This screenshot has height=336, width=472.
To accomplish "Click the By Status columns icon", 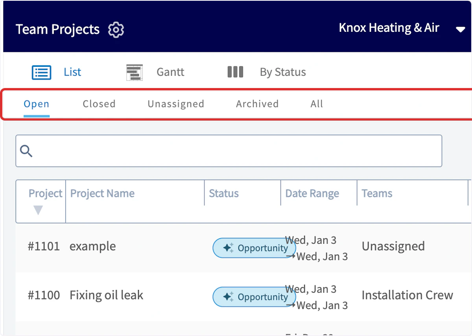I will (235, 72).
